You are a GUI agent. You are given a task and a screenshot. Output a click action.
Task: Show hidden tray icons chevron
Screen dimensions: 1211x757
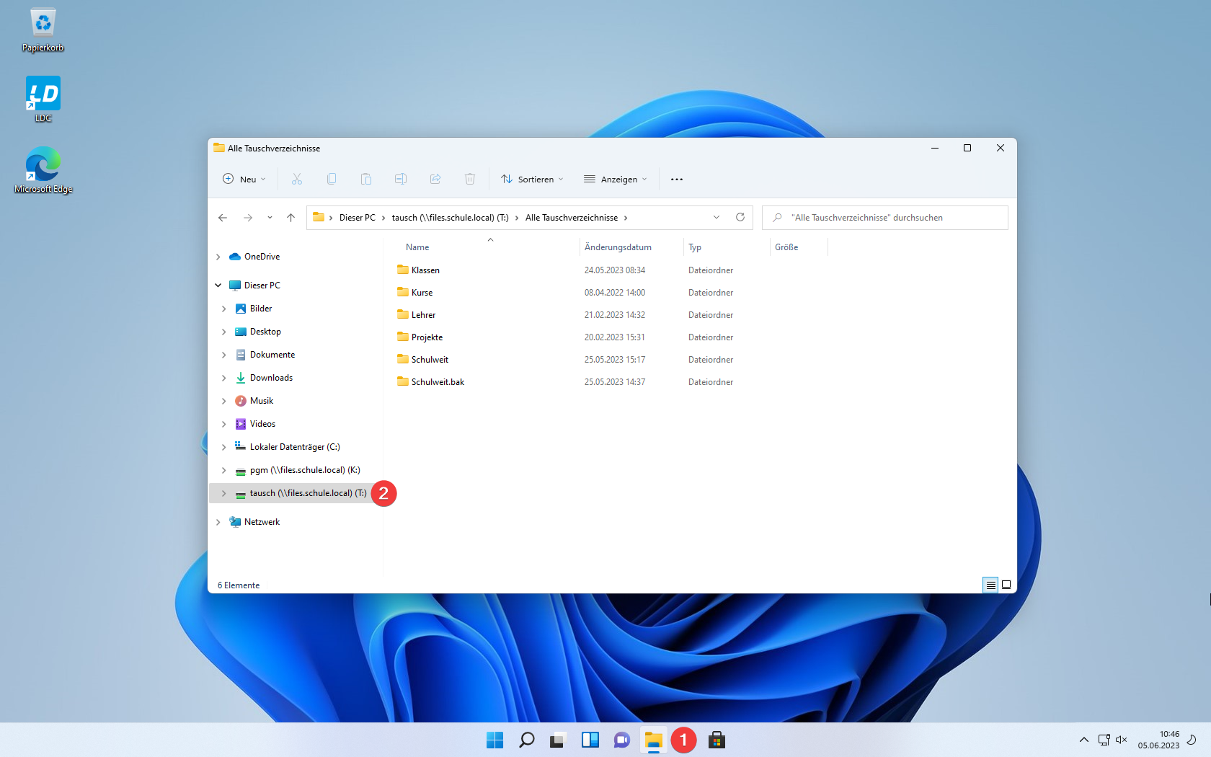pyautogui.click(x=1084, y=740)
